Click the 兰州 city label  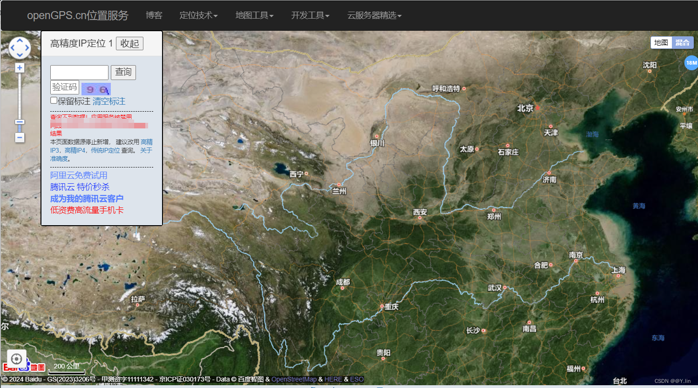click(339, 191)
